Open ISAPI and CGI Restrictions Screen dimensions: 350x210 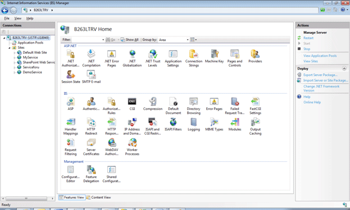pos(153,126)
